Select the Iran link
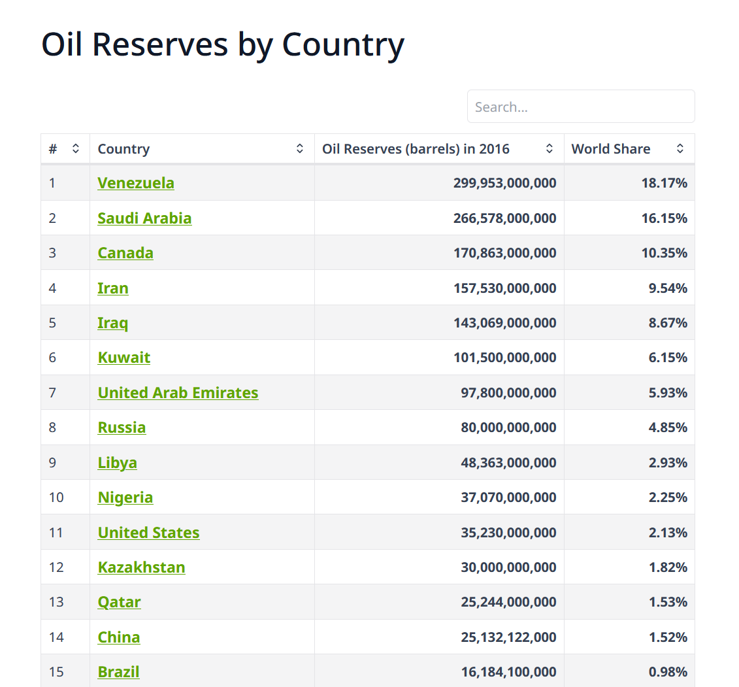The image size is (739, 687). (113, 288)
